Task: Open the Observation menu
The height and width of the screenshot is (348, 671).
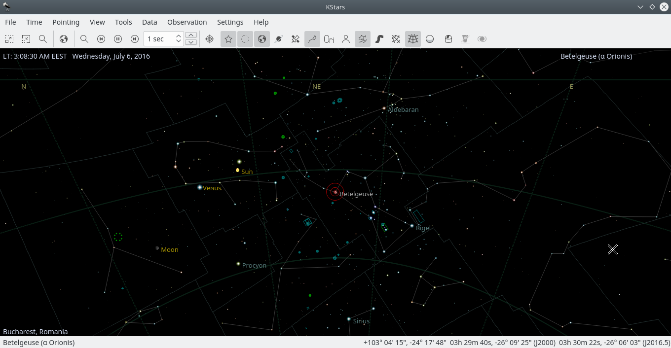Action: click(x=187, y=22)
